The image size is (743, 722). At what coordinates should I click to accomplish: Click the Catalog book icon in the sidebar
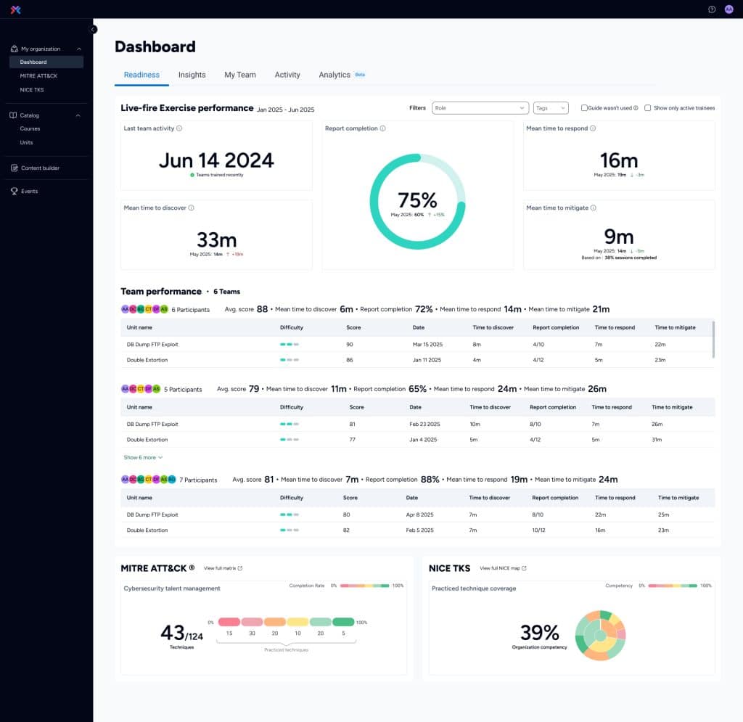point(12,115)
